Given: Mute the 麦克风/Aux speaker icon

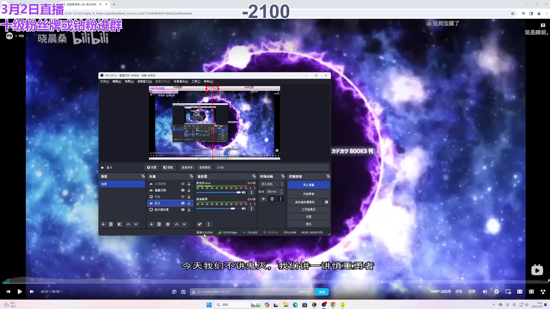Looking at the screenshot, I should [x=244, y=192].
